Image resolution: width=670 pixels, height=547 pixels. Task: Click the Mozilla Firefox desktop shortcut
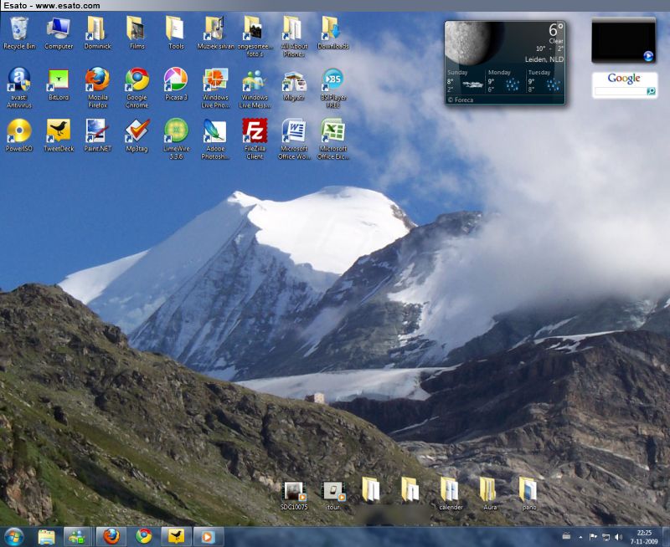(x=97, y=88)
